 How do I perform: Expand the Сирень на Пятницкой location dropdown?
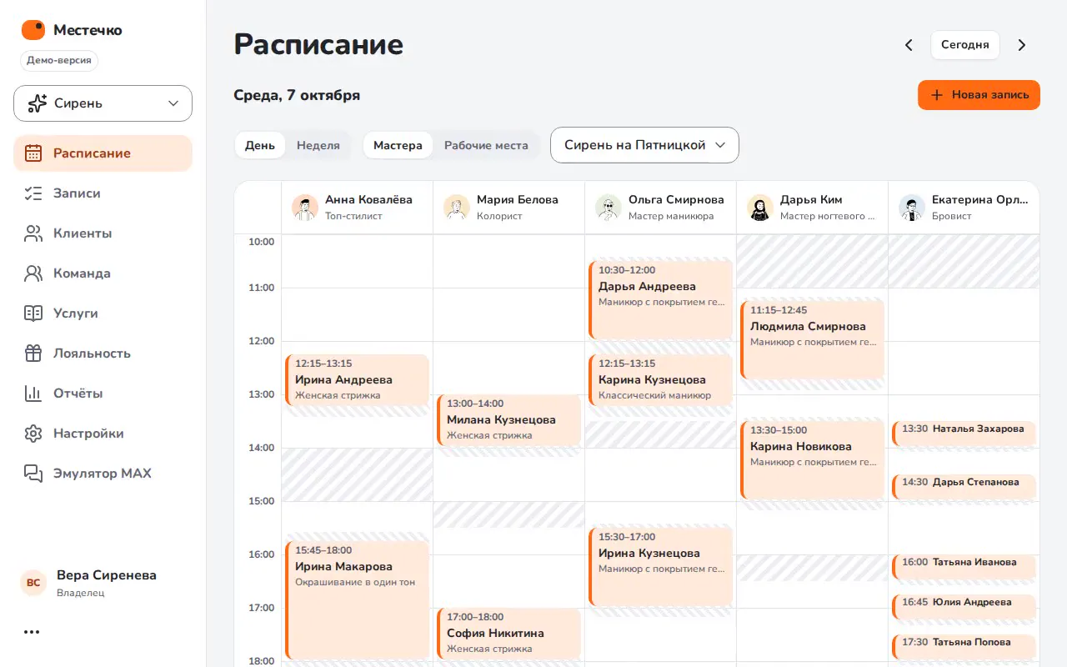(644, 145)
